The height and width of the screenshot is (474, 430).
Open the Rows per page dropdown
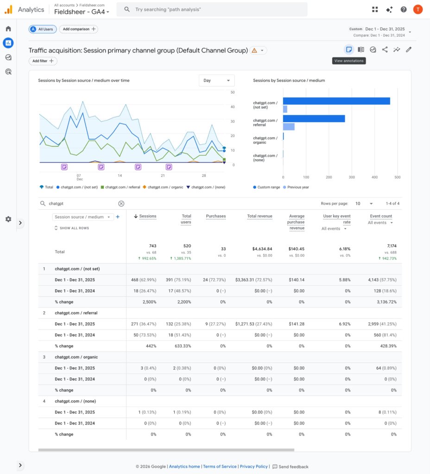(364, 204)
